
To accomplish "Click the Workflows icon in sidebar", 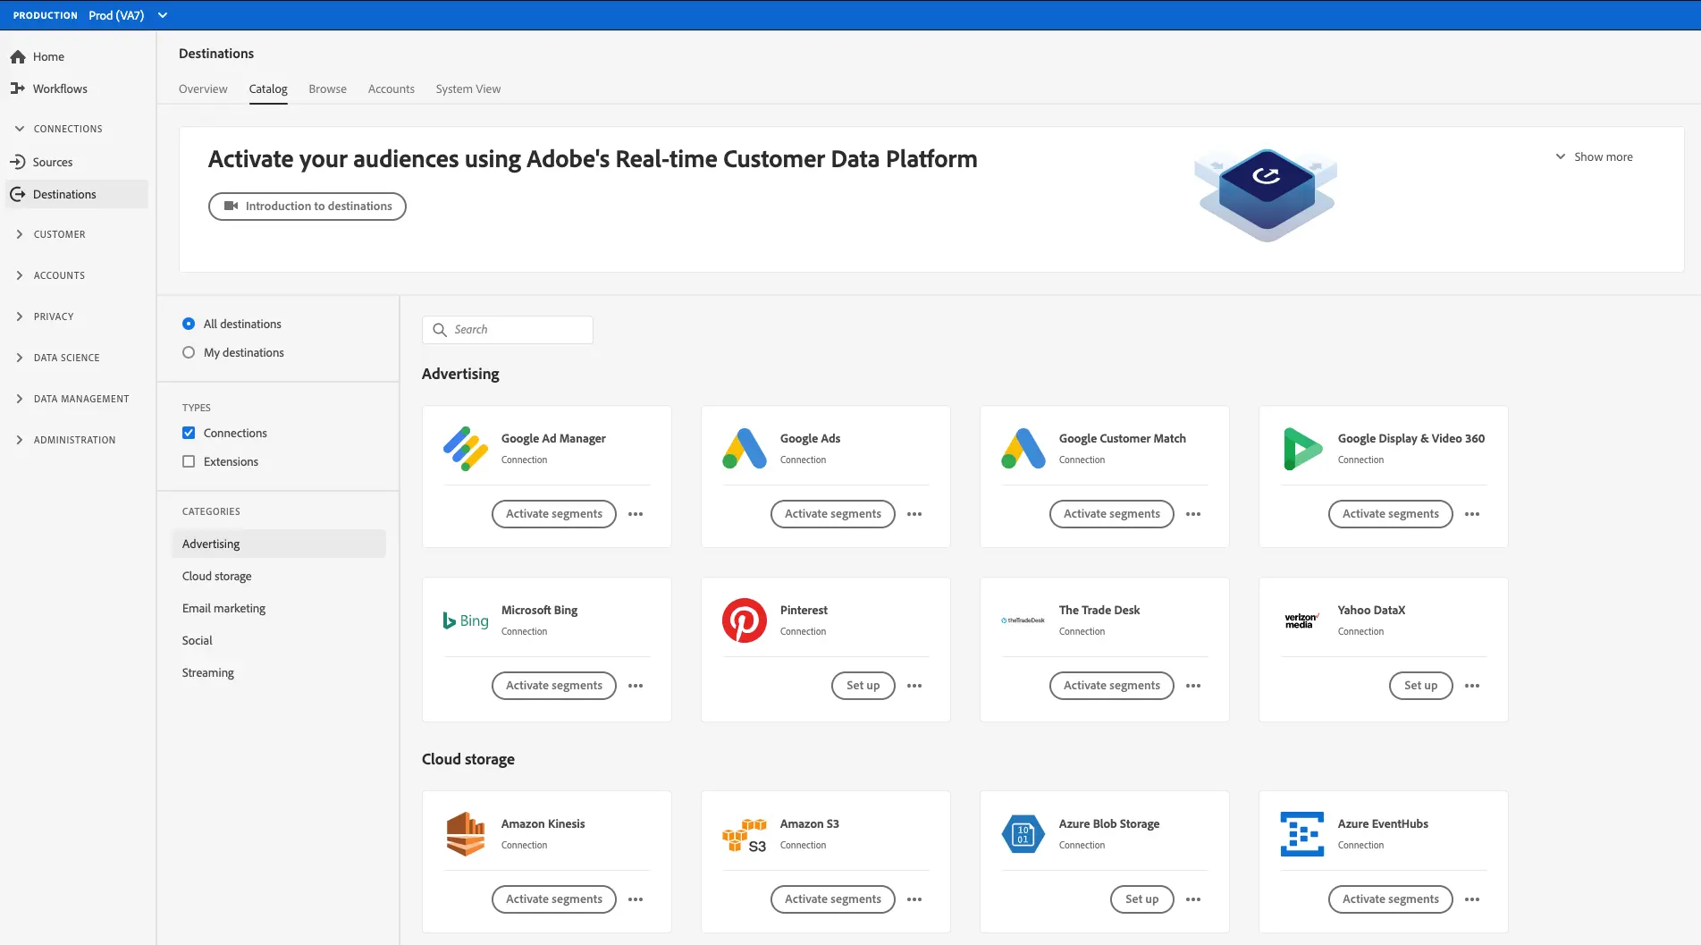I will coord(18,89).
